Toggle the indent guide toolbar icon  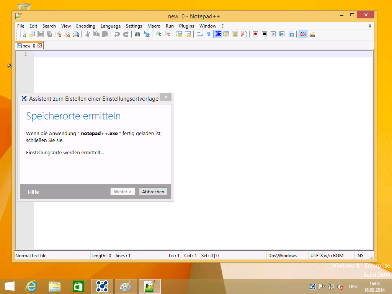point(217,34)
